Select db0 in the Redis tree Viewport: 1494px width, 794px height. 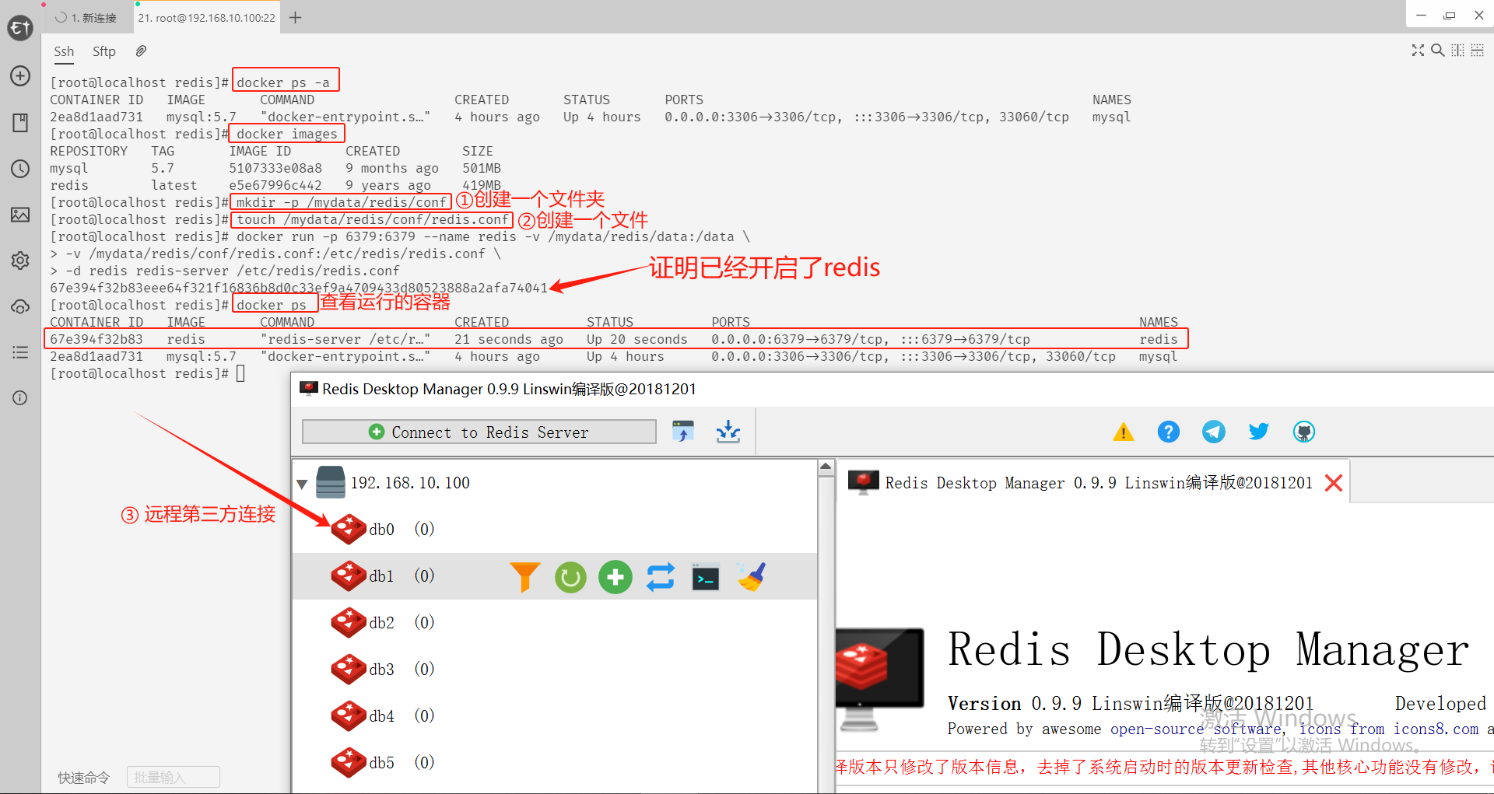(x=382, y=530)
